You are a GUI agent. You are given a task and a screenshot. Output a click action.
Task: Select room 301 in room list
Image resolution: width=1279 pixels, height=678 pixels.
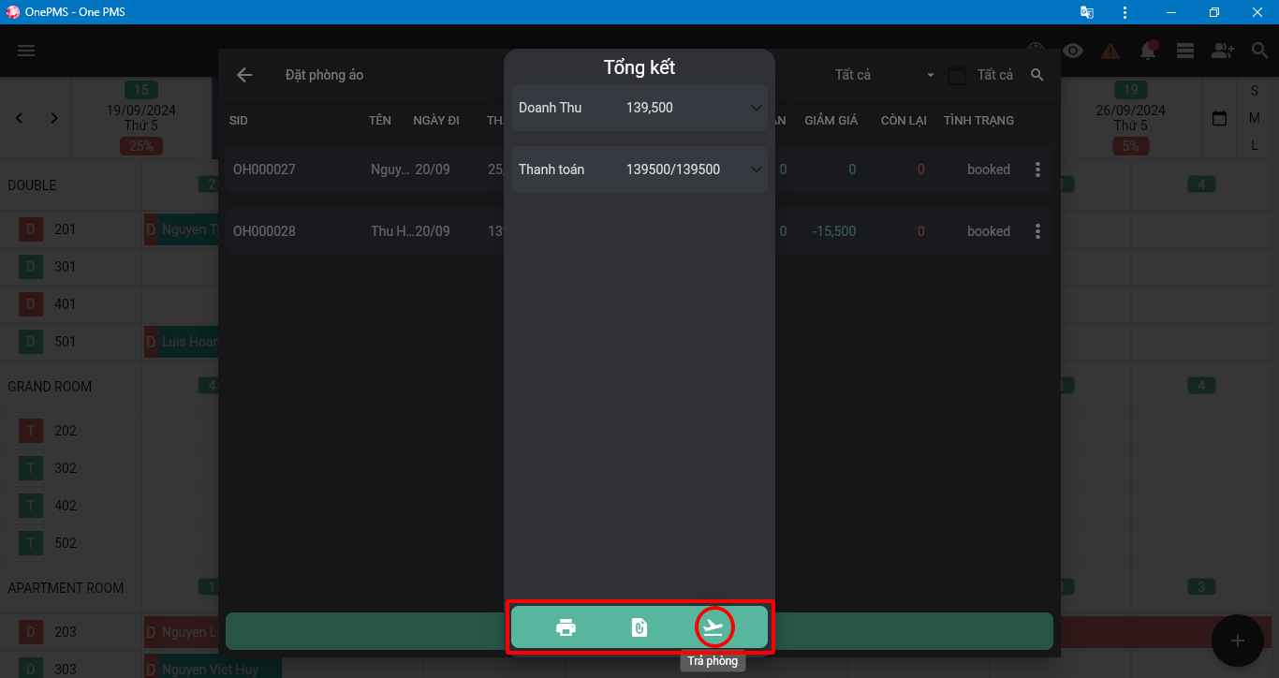point(66,267)
